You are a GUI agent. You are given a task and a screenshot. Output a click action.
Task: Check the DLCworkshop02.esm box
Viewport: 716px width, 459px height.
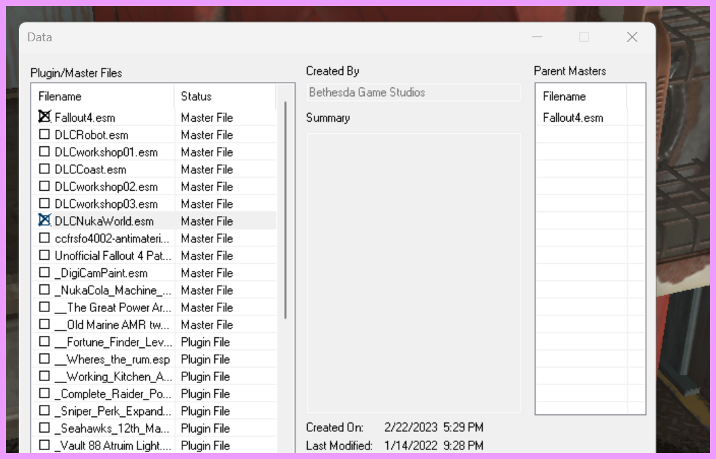[44, 186]
